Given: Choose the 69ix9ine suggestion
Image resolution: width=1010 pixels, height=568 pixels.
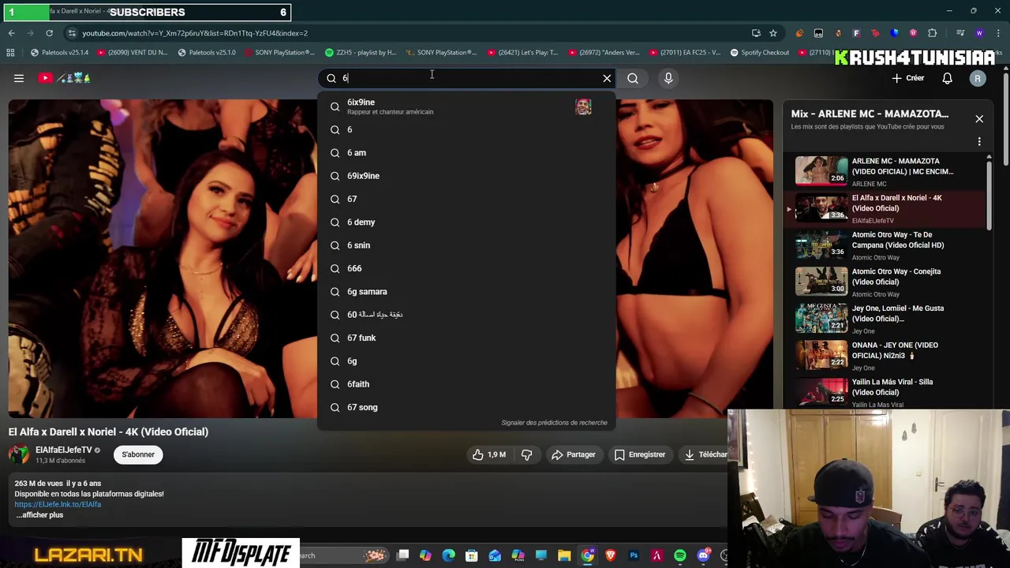Looking at the screenshot, I should tap(466, 176).
